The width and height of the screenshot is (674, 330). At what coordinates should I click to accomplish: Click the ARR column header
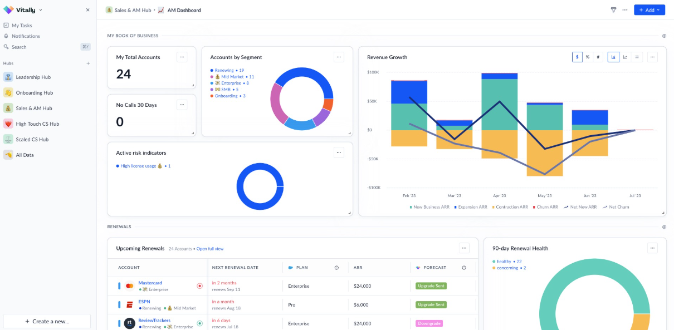[358, 268]
